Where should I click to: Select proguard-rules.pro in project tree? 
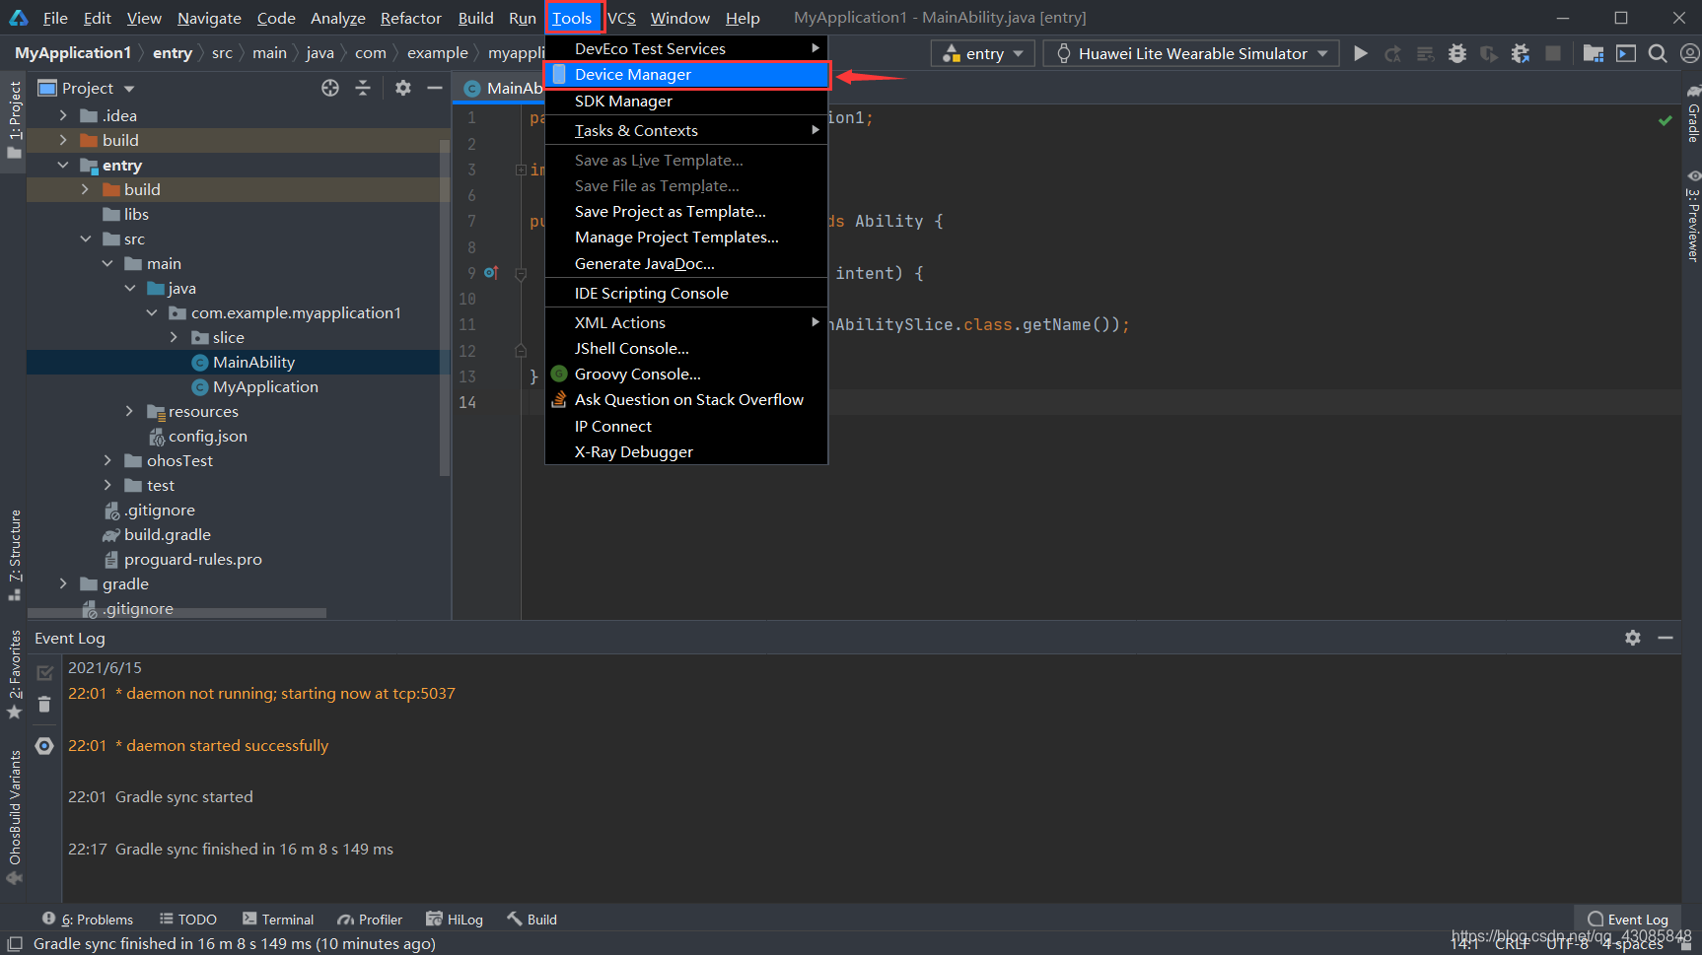coord(193,559)
